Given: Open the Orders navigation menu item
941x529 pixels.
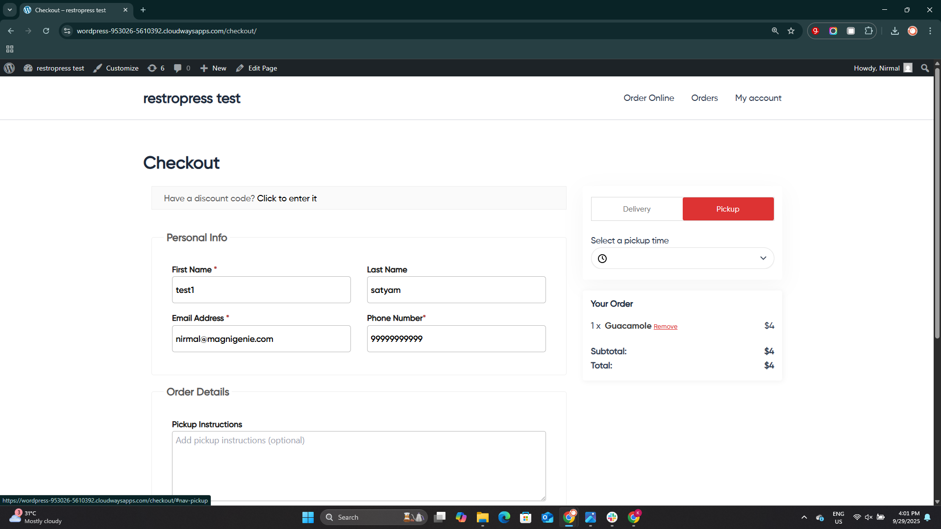Looking at the screenshot, I should [704, 98].
